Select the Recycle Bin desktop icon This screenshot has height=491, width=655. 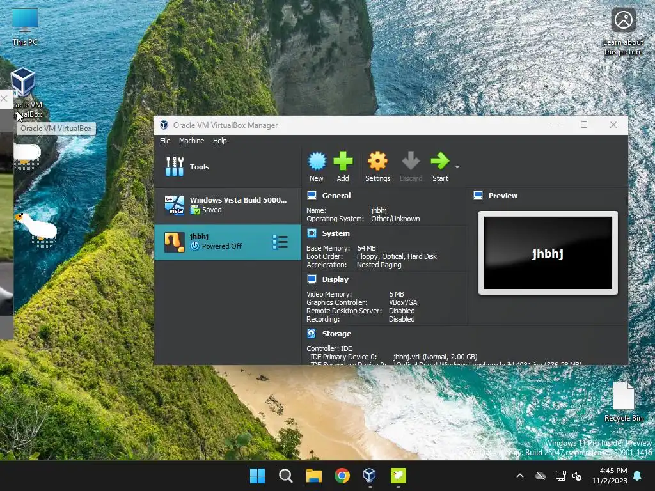[623, 401]
